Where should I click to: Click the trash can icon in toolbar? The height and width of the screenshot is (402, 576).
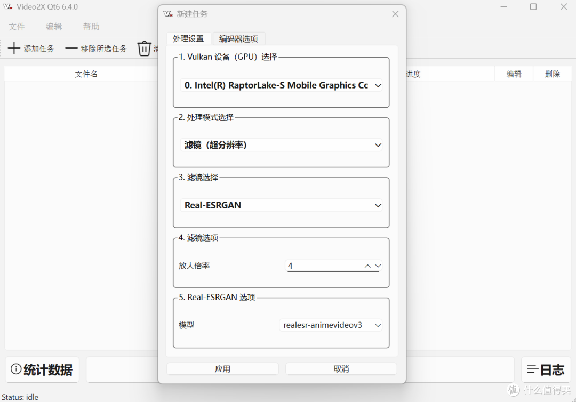pyautogui.click(x=144, y=48)
